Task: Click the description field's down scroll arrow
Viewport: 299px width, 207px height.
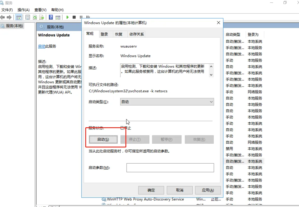Action: (211, 74)
